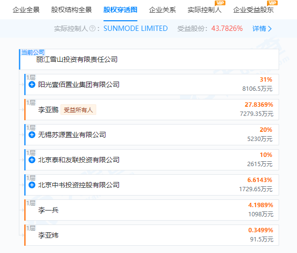
Task: Select the 股权穿透图 tab
Action: [x=120, y=10]
